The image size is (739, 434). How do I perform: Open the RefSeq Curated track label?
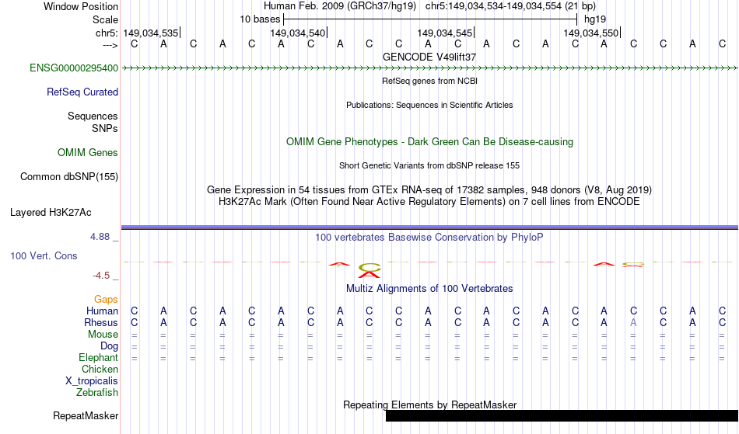82,92
